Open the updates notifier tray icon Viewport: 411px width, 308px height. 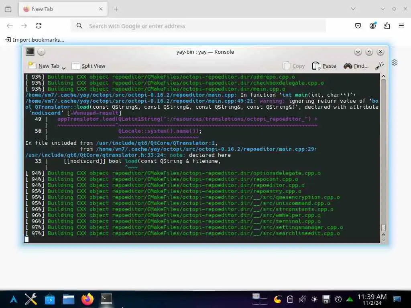click(x=338, y=299)
